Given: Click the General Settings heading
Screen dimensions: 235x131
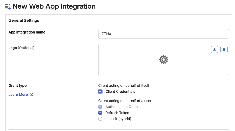Looking at the screenshot, I should [x=24, y=21].
